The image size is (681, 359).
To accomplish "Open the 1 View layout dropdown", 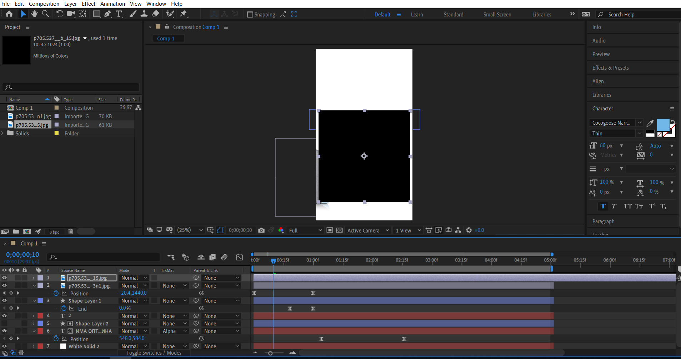I will click(x=408, y=230).
